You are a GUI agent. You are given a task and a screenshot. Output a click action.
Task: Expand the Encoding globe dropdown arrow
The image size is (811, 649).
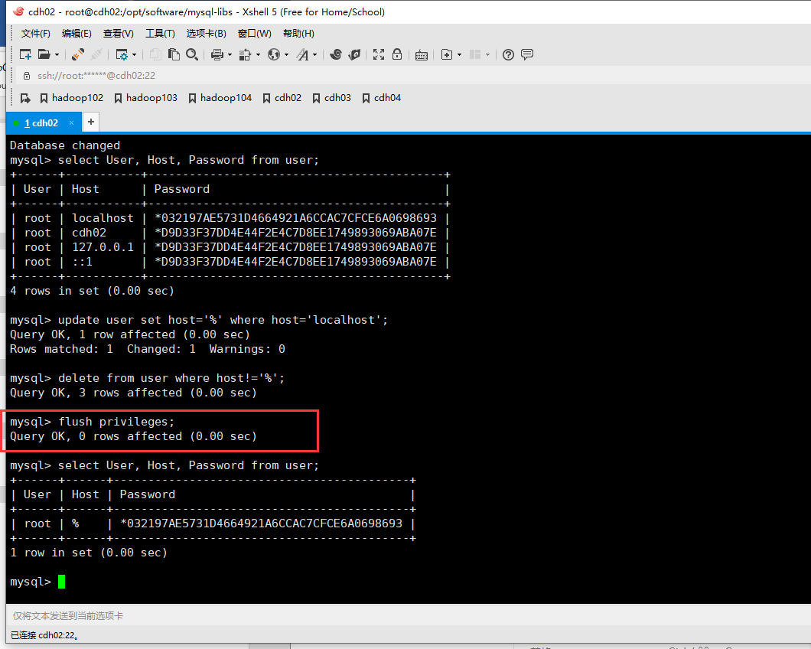click(x=287, y=54)
